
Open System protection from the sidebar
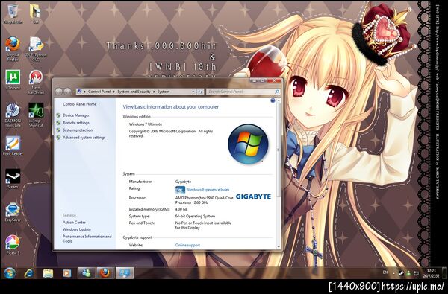pos(78,130)
